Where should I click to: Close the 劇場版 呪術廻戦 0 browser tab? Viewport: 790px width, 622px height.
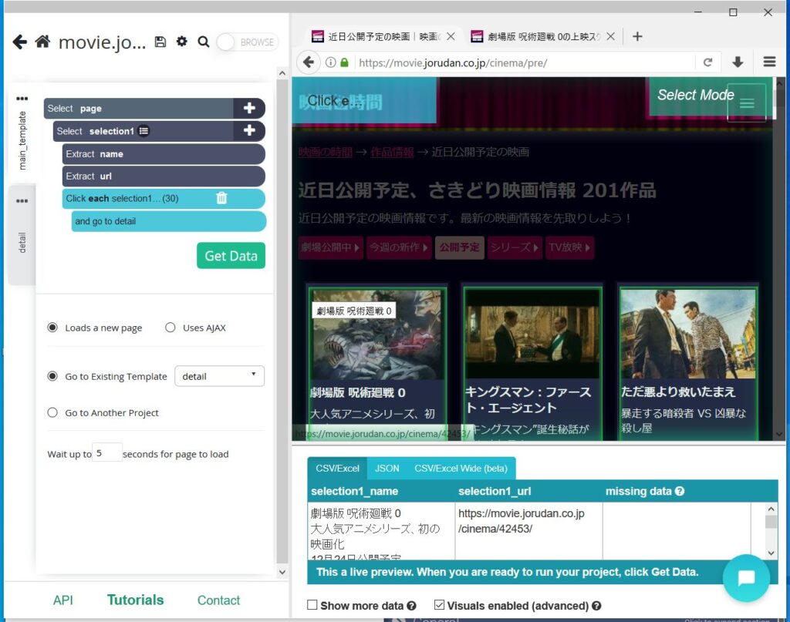point(610,36)
